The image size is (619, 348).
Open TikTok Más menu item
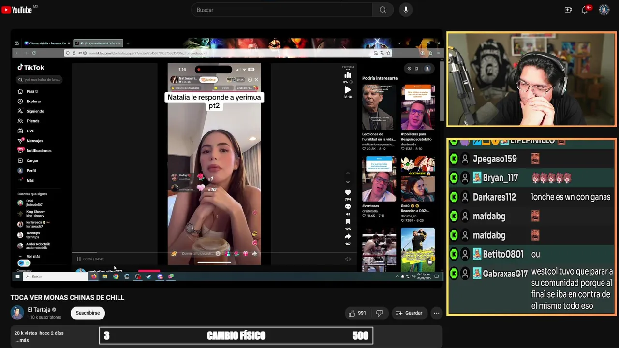(x=26, y=180)
